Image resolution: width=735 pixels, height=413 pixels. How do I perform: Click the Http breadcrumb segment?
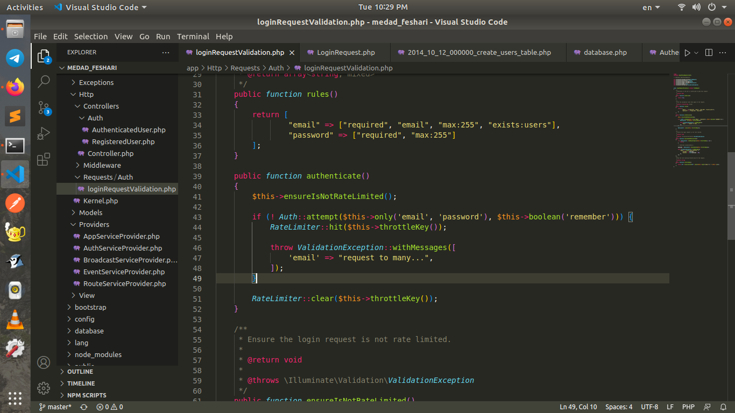[x=214, y=68]
